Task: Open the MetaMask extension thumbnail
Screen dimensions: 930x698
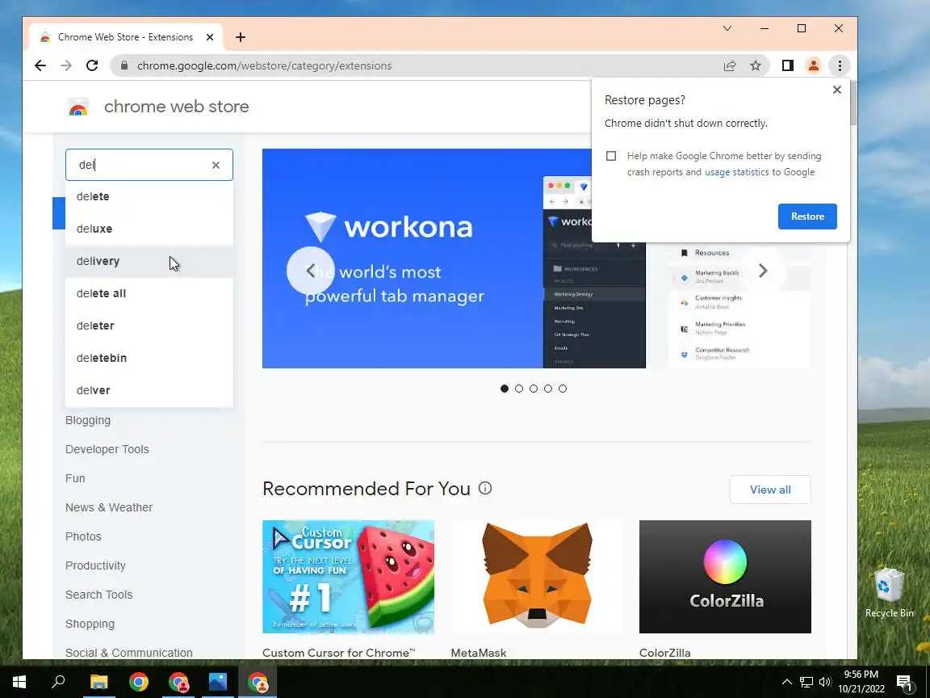Action: 537,577
